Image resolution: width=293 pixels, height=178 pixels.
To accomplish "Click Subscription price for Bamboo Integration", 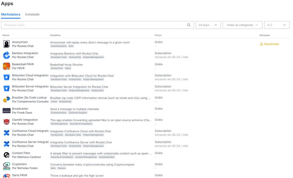I will [x=163, y=53].
